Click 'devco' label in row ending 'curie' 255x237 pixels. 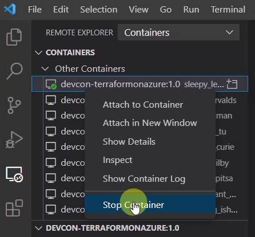pos(73,147)
